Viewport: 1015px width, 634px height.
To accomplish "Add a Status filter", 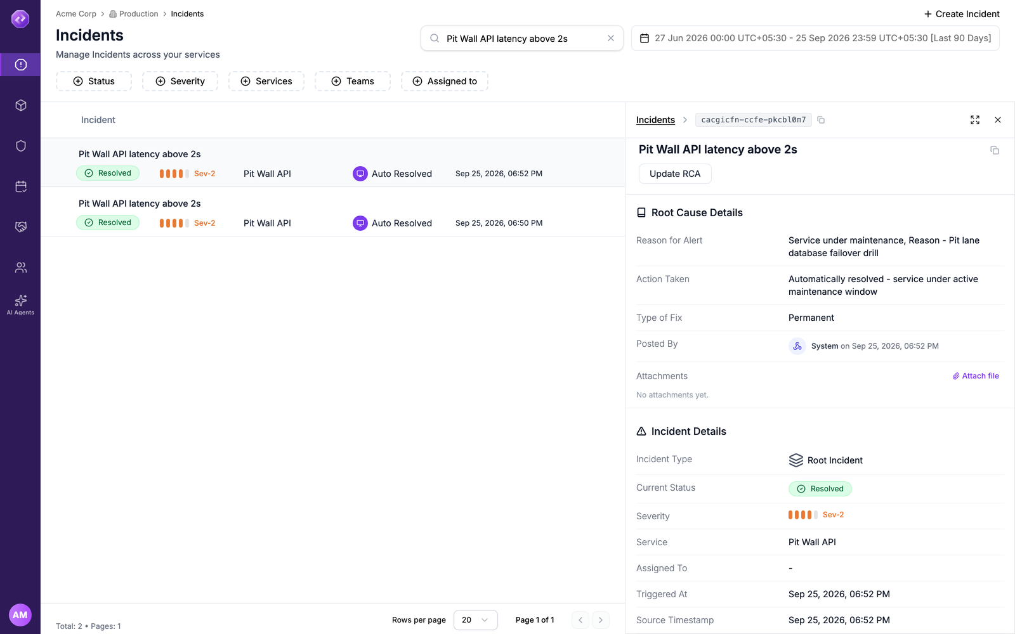I will [x=94, y=81].
